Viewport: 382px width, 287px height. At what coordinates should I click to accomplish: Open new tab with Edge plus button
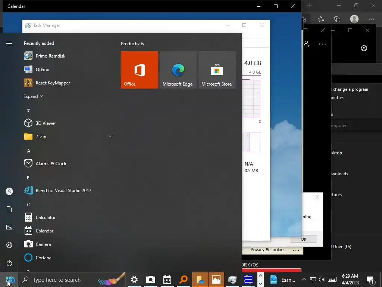[x=310, y=6]
